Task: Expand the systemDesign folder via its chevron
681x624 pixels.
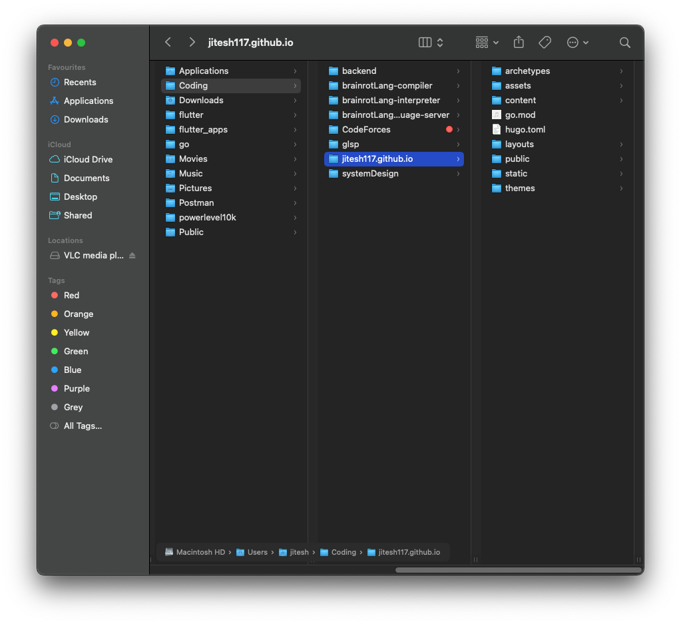Action: (x=457, y=173)
